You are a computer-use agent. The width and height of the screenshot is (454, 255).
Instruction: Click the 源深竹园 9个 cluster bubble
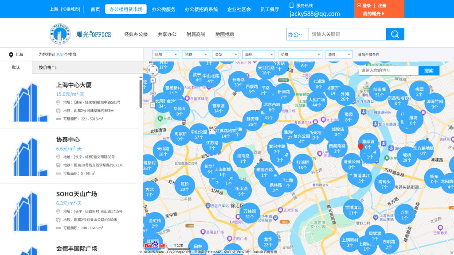[x=434, y=104]
